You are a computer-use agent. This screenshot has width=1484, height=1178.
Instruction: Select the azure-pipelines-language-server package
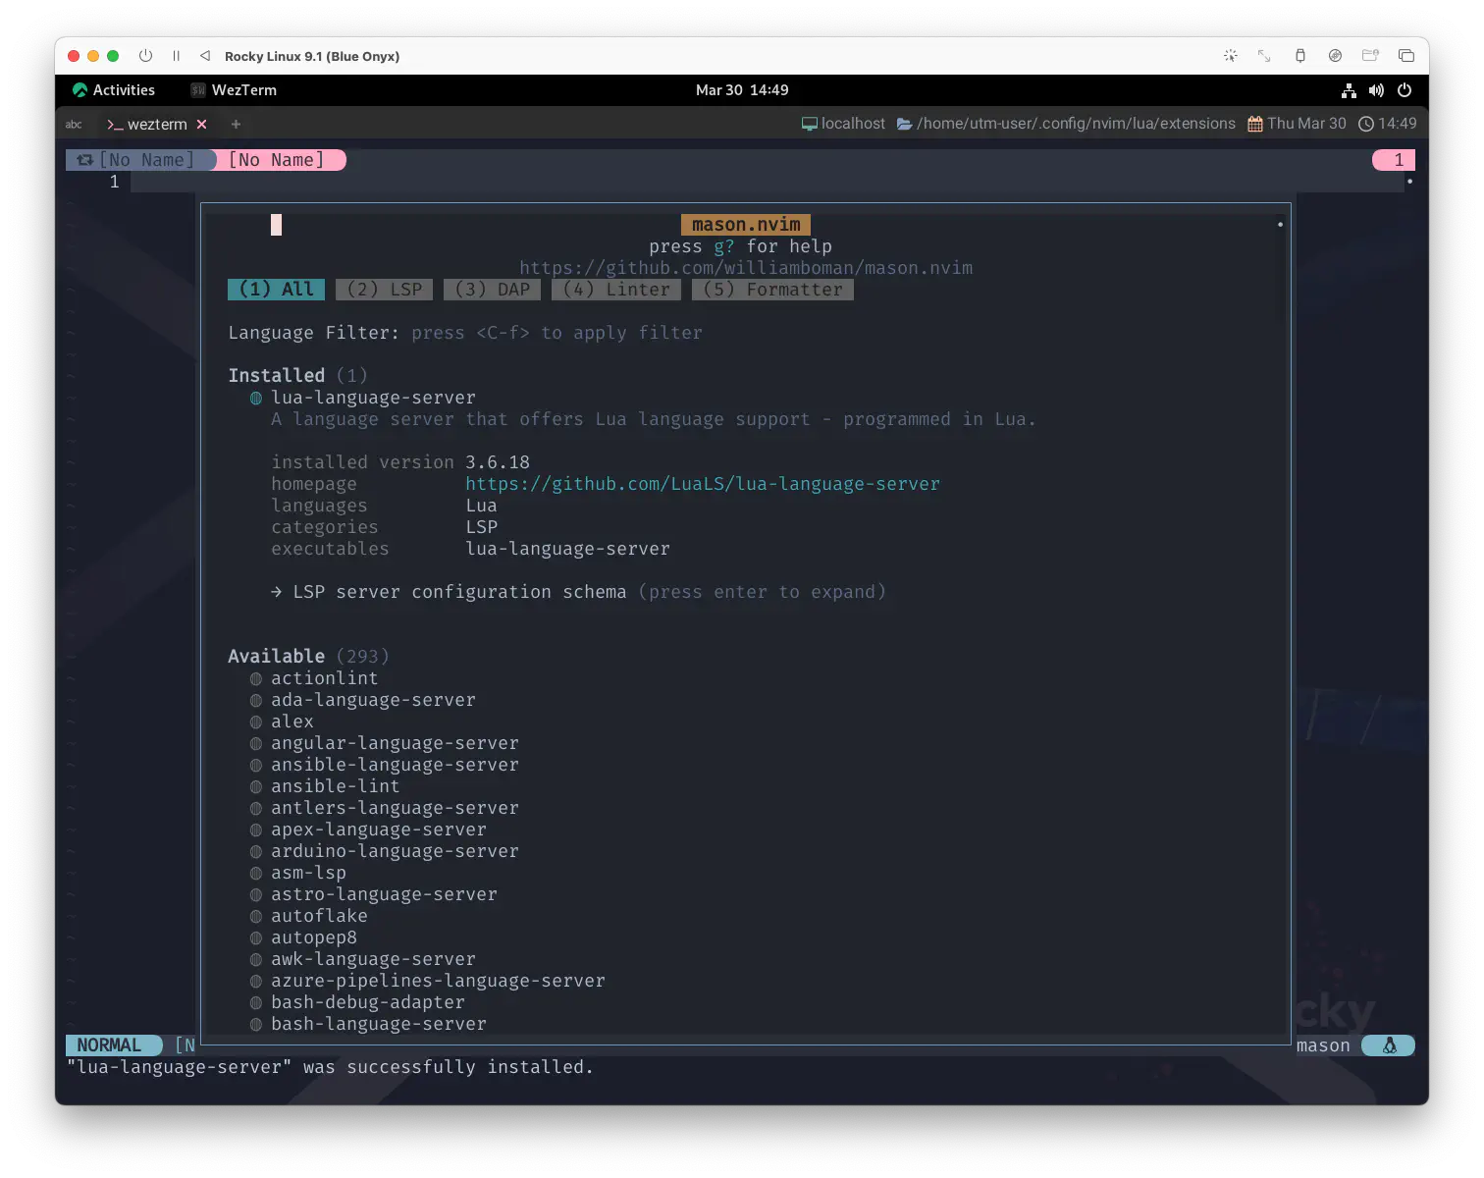point(438,981)
